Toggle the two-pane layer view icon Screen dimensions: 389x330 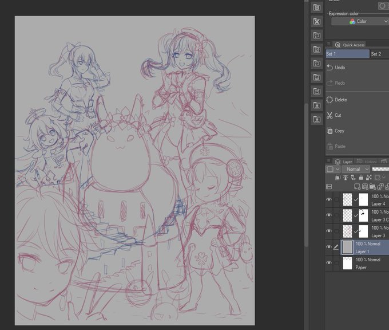pos(329,186)
